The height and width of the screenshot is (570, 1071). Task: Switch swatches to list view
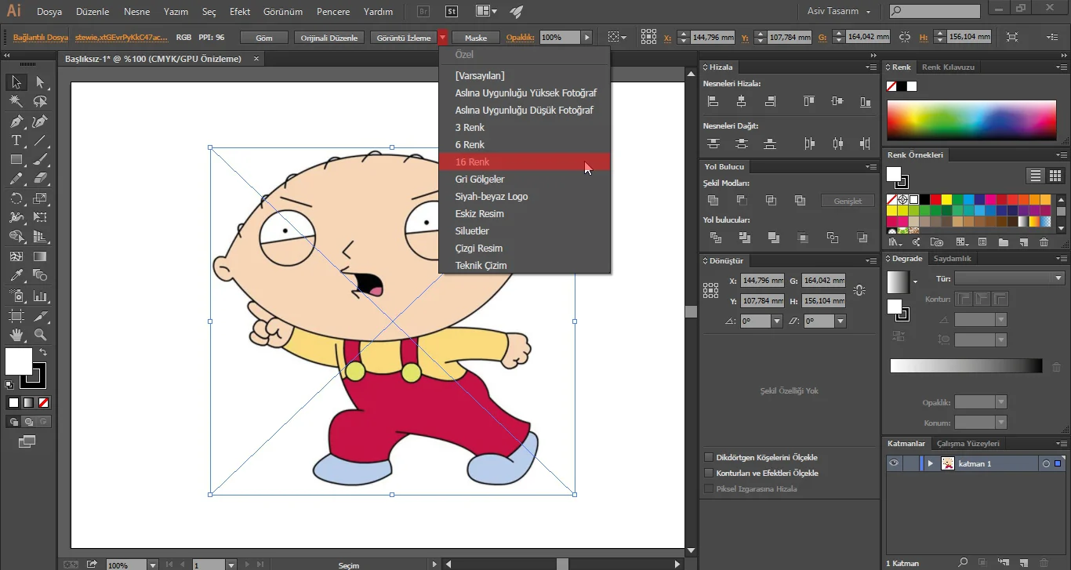pyautogui.click(x=1036, y=176)
